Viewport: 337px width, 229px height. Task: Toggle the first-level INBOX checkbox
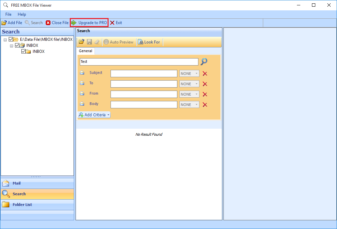(17, 45)
